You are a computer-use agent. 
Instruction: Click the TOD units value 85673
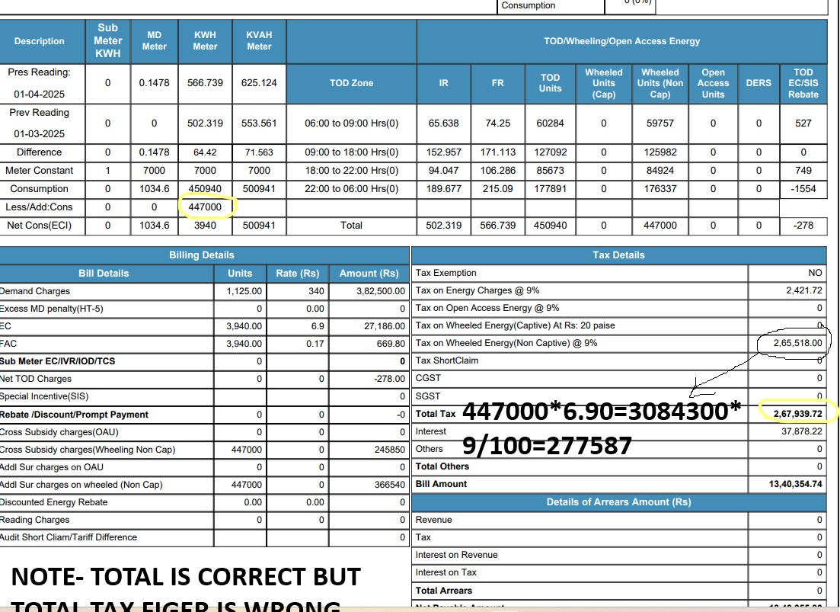(550, 171)
